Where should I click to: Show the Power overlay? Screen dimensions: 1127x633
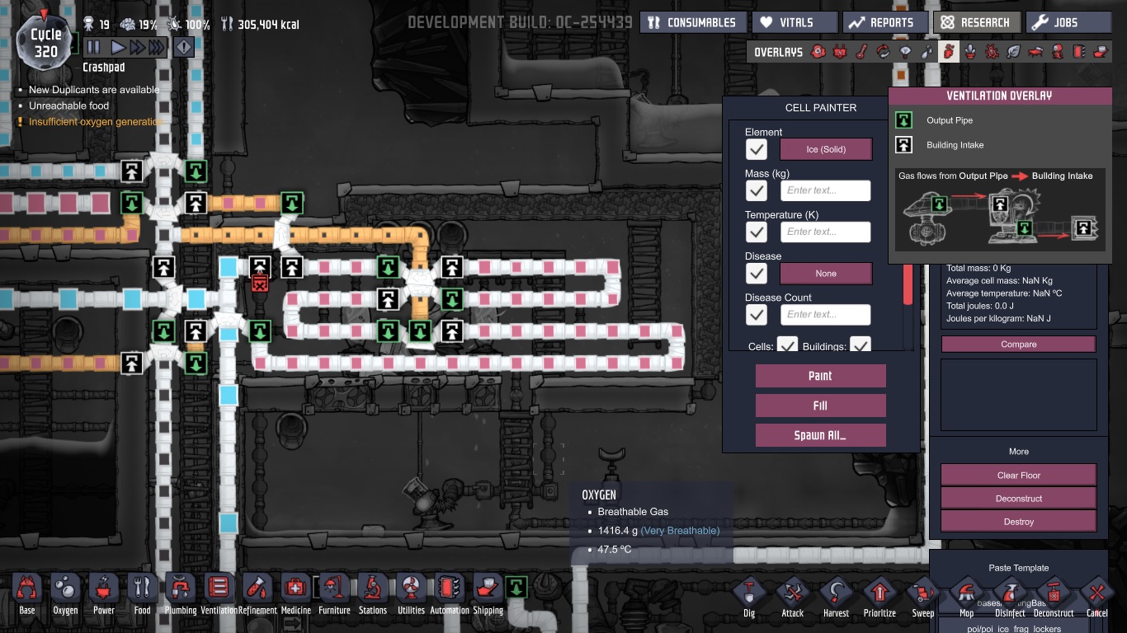840,52
